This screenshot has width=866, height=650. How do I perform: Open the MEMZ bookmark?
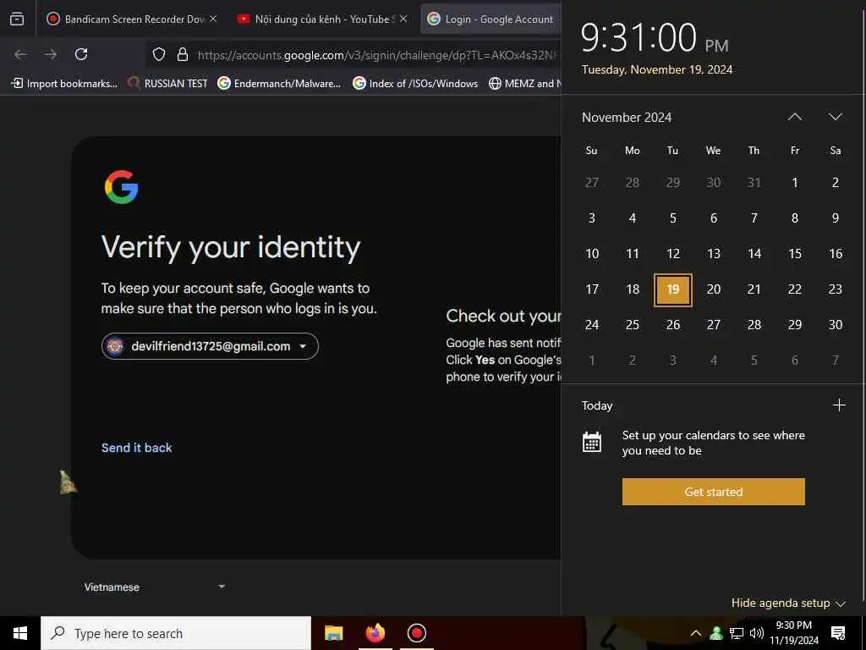[x=524, y=84]
